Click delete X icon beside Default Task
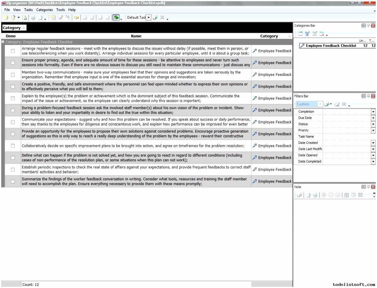The image size is (377, 288). point(162,17)
